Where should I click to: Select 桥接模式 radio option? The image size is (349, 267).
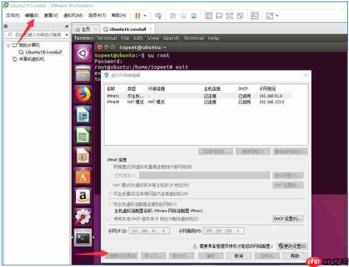110,167
